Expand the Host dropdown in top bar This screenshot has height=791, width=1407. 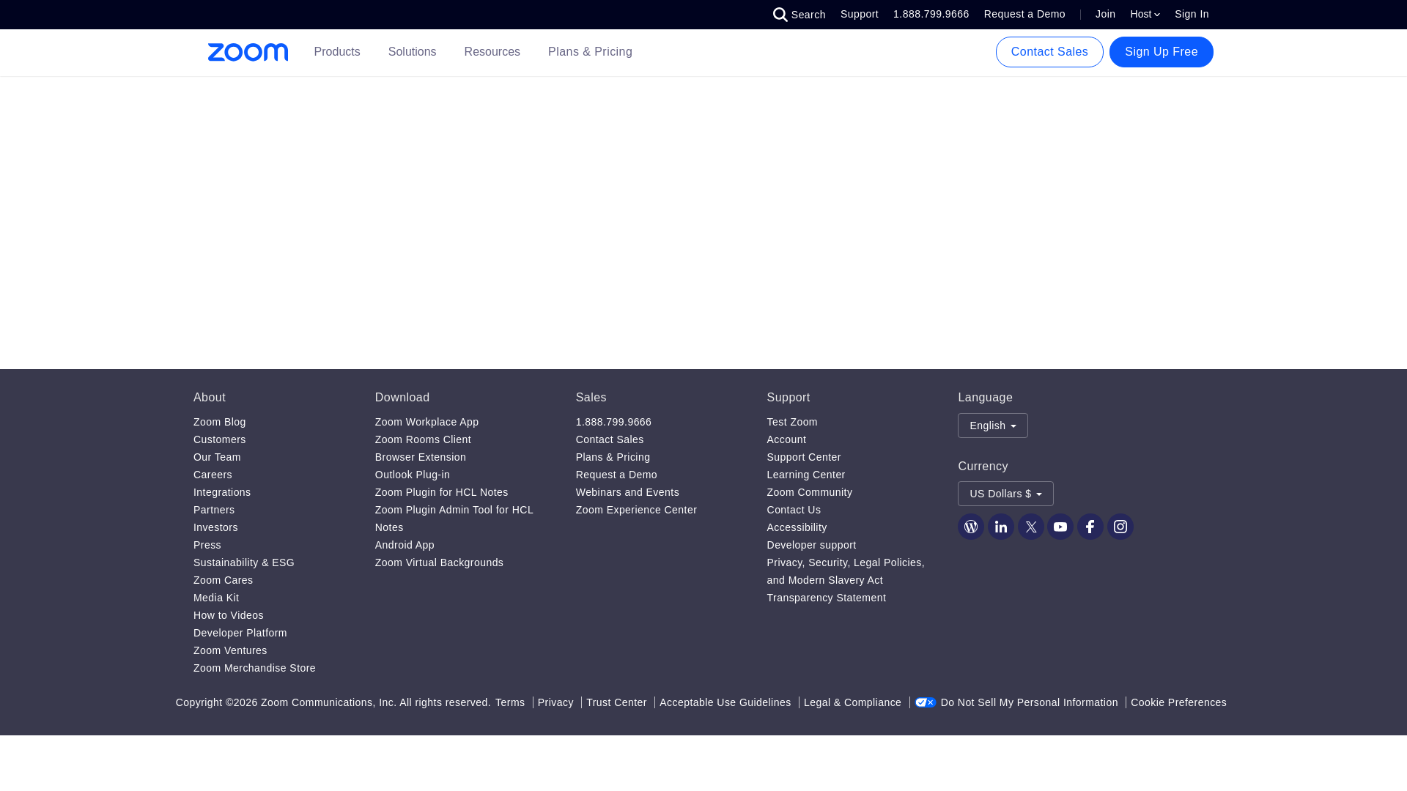(1145, 15)
